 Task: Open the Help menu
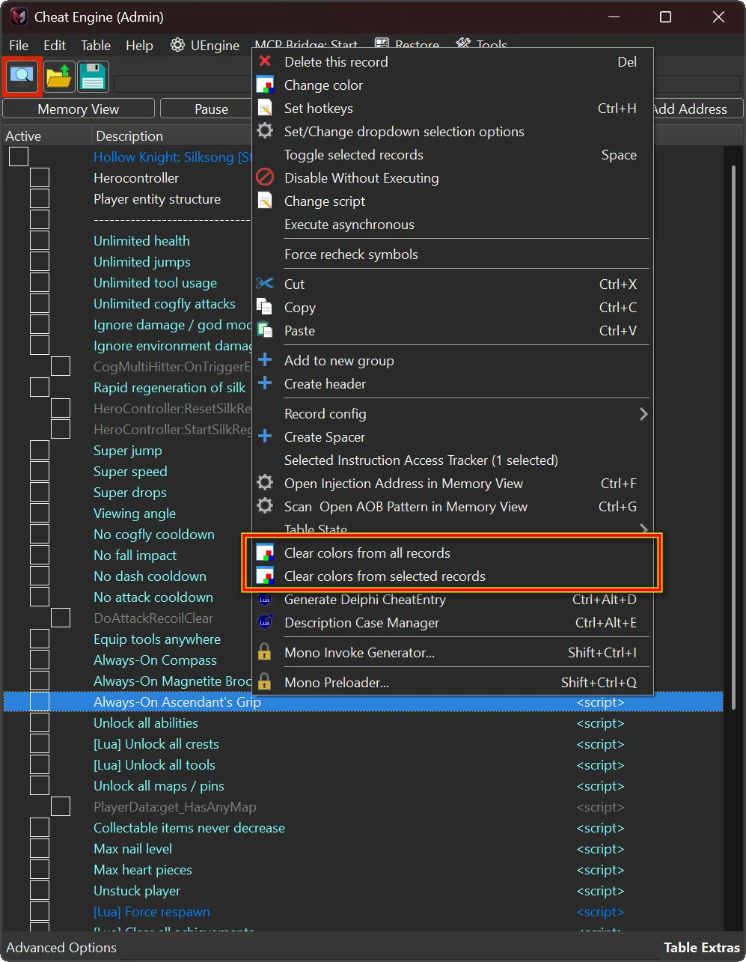tap(139, 46)
